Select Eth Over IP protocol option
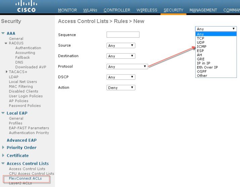Viewport: 240px width, 187px height. pyautogui.click(x=216, y=67)
